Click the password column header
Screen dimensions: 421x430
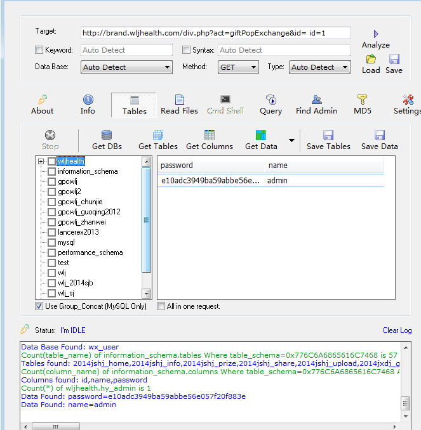211,166
